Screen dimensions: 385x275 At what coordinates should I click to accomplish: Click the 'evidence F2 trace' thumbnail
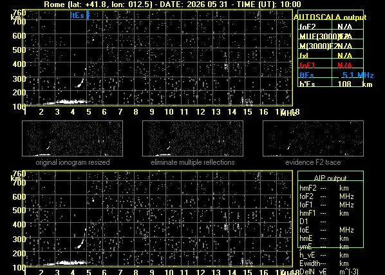point(313,138)
